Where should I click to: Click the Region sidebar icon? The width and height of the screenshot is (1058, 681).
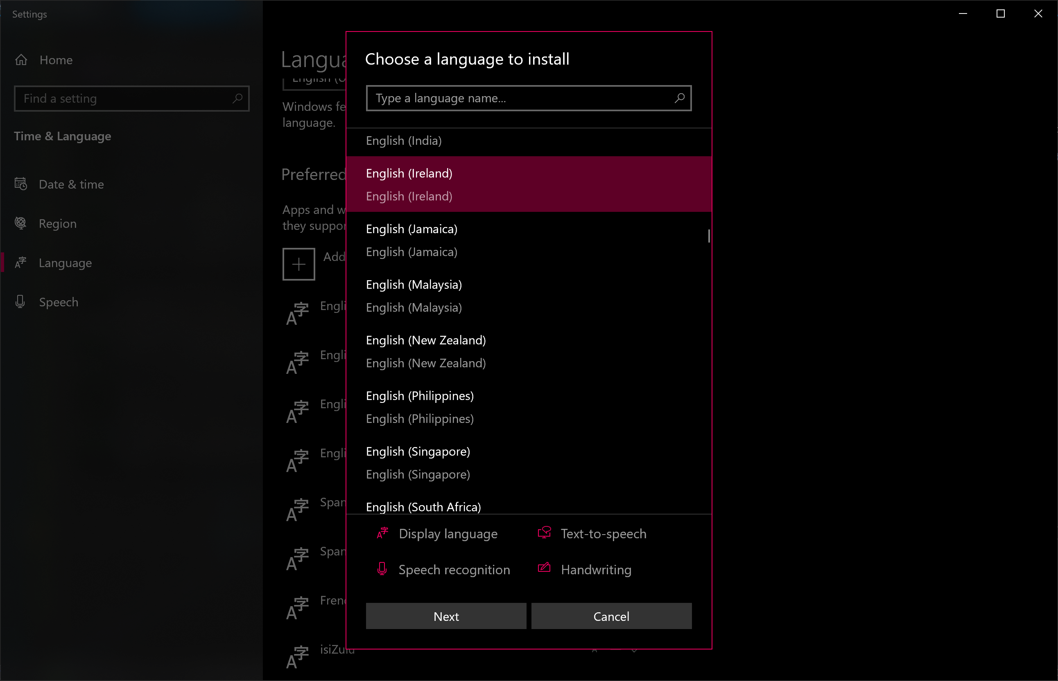[21, 223]
